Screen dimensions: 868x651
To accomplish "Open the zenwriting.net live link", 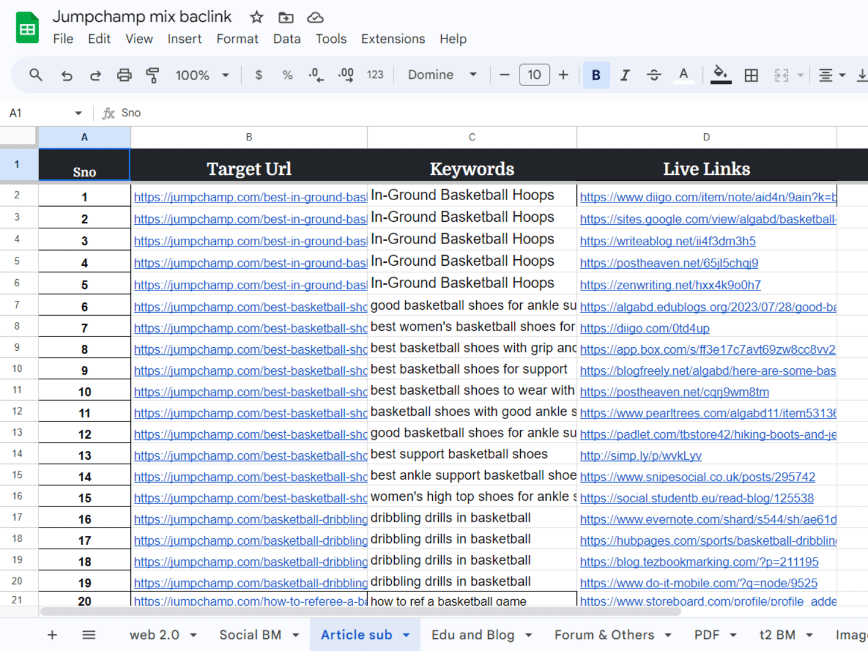I will (x=670, y=285).
